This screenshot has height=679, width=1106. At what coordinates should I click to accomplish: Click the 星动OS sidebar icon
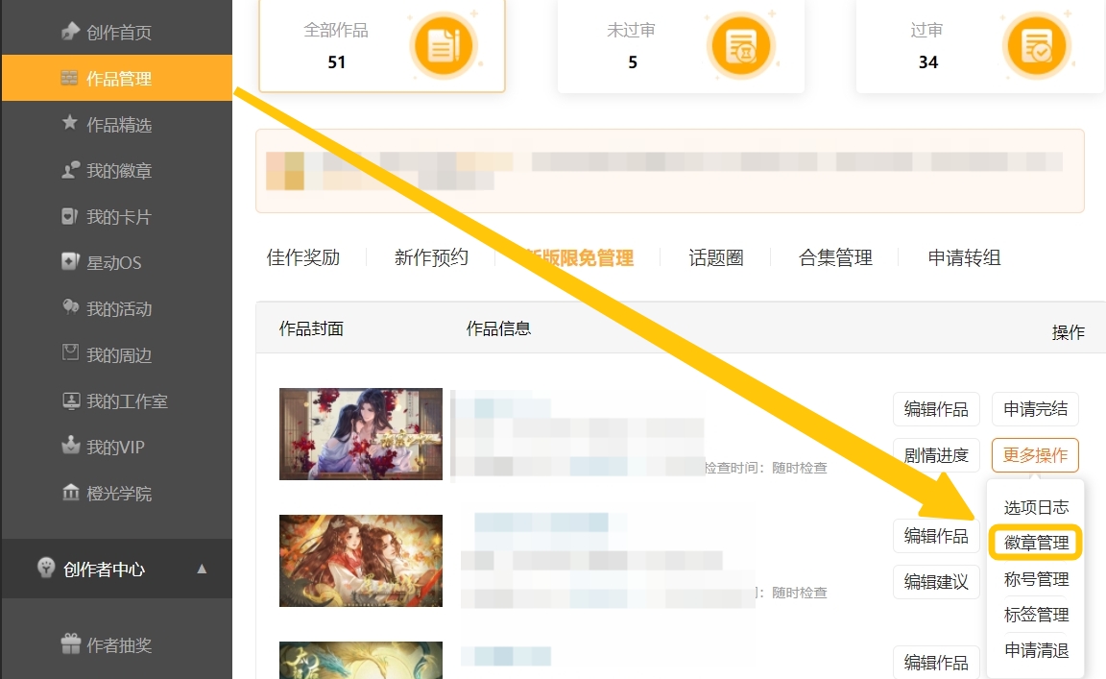pyautogui.click(x=70, y=262)
